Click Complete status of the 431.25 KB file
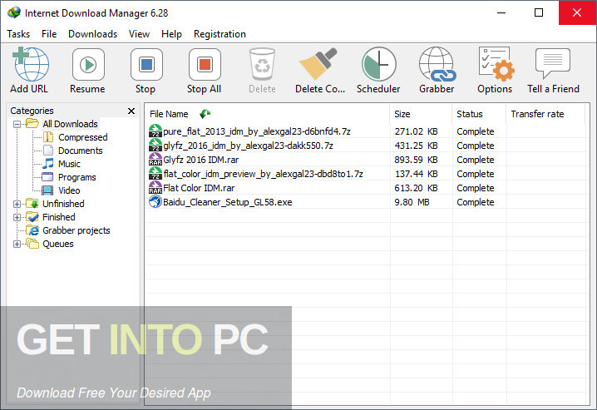597x410 pixels. coord(475,146)
